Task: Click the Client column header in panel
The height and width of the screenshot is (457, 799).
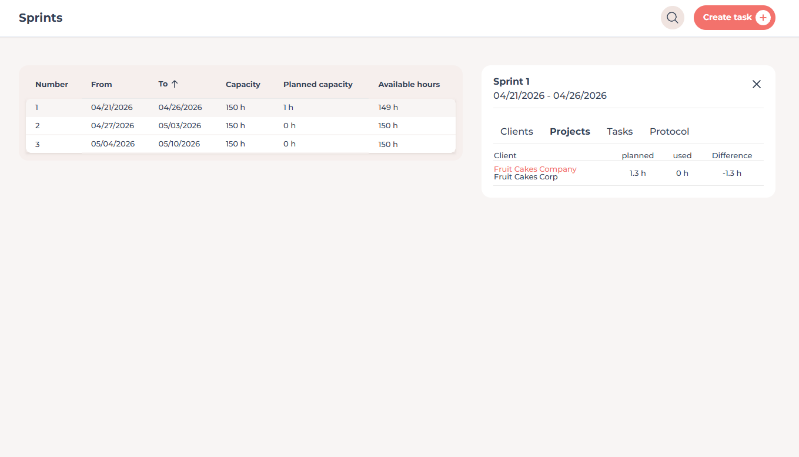Action: tap(505, 156)
